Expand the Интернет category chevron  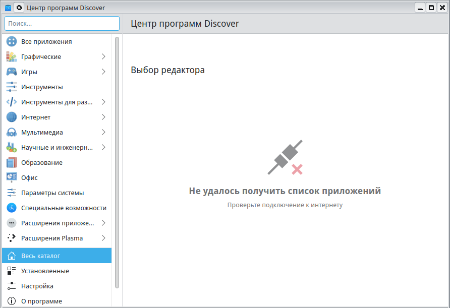pyautogui.click(x=103, y=117)
